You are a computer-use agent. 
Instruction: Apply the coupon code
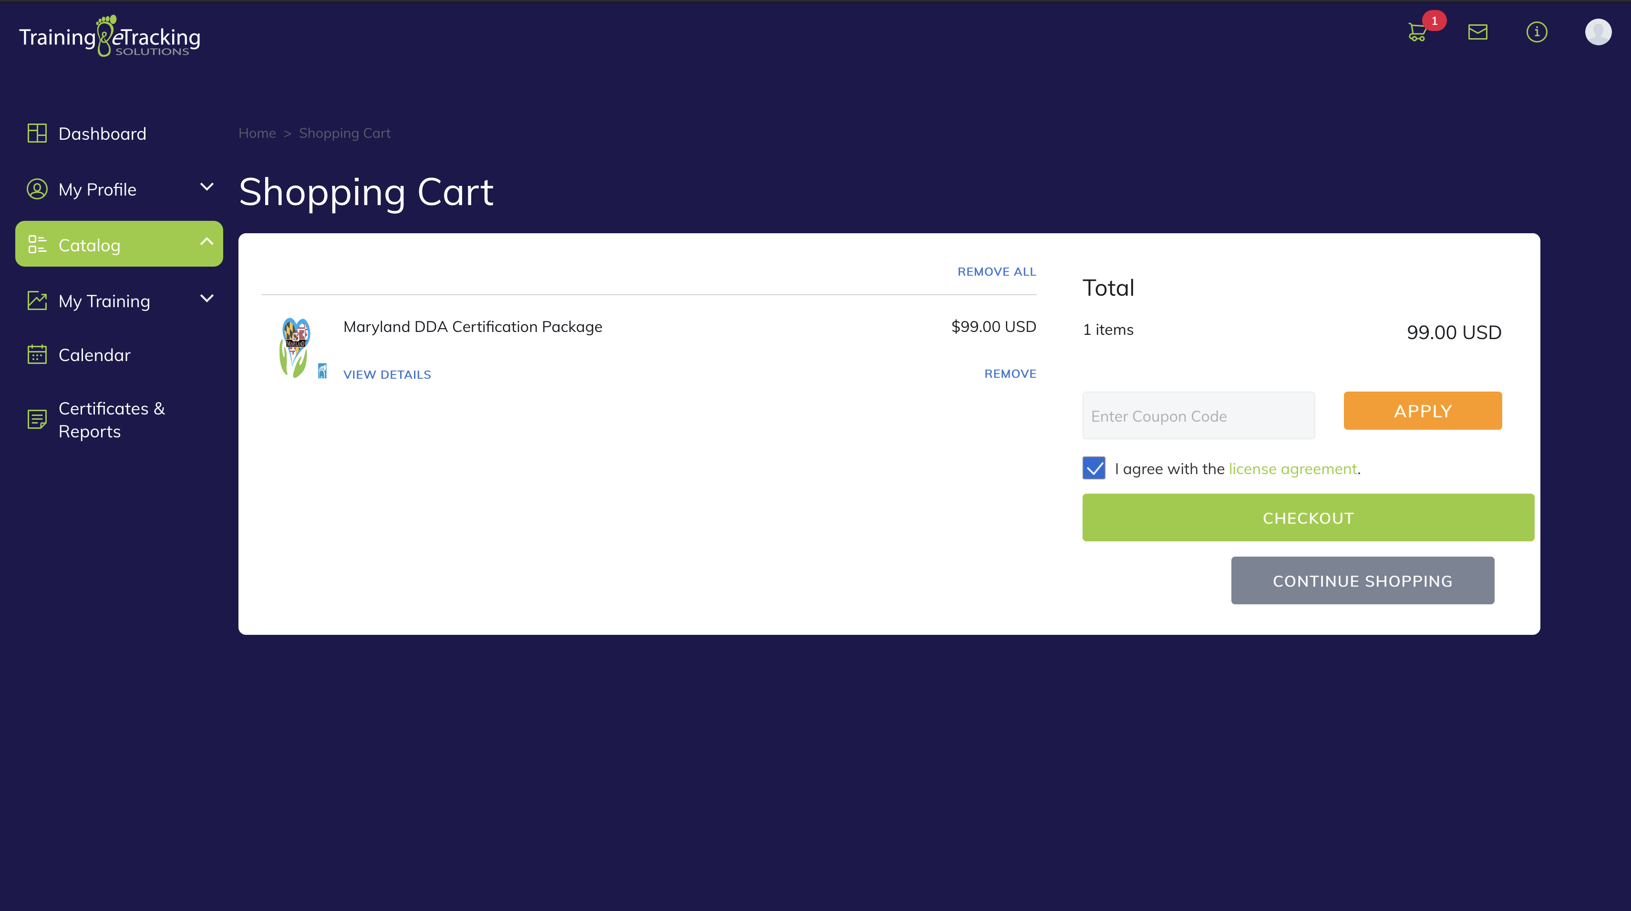tap(1422, 411)
